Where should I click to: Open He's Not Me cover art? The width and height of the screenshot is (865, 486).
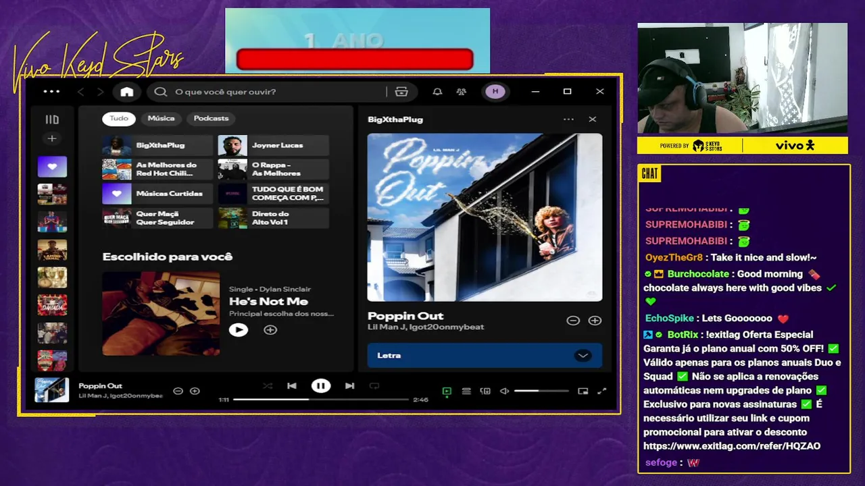161,313
